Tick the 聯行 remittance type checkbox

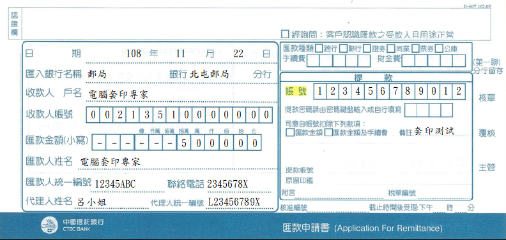(343, 48)
